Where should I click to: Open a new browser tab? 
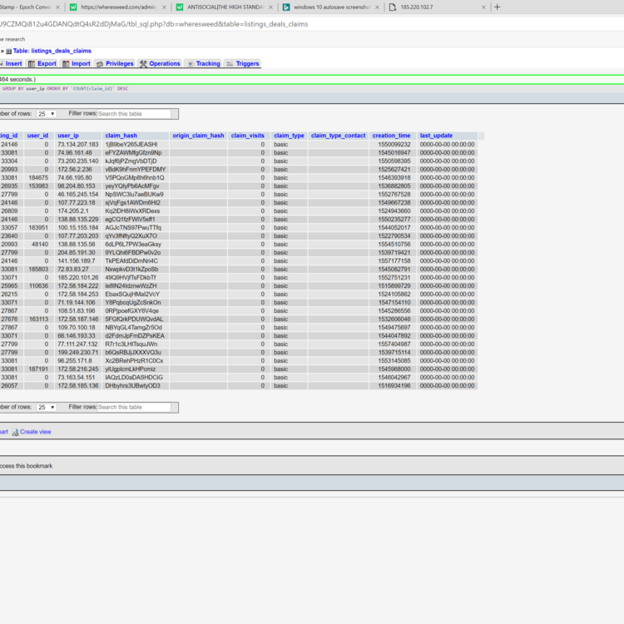(498, 7)
